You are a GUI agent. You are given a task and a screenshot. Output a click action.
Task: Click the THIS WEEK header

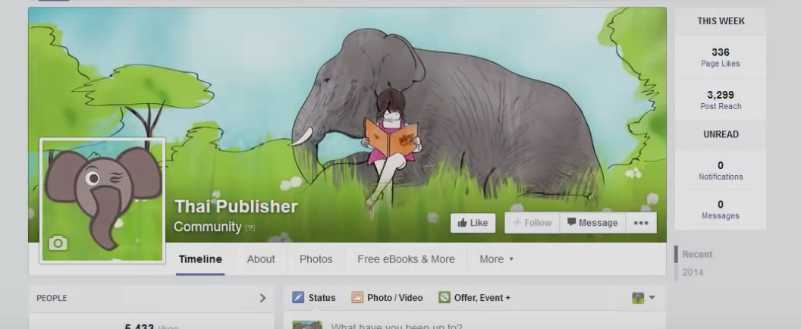(x=721, y=21)
